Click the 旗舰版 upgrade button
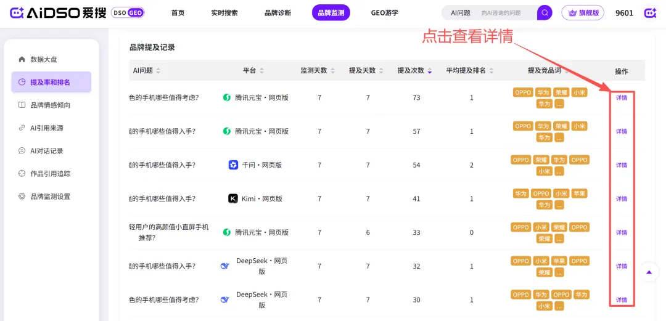666x321 pixels. (583, 13)
